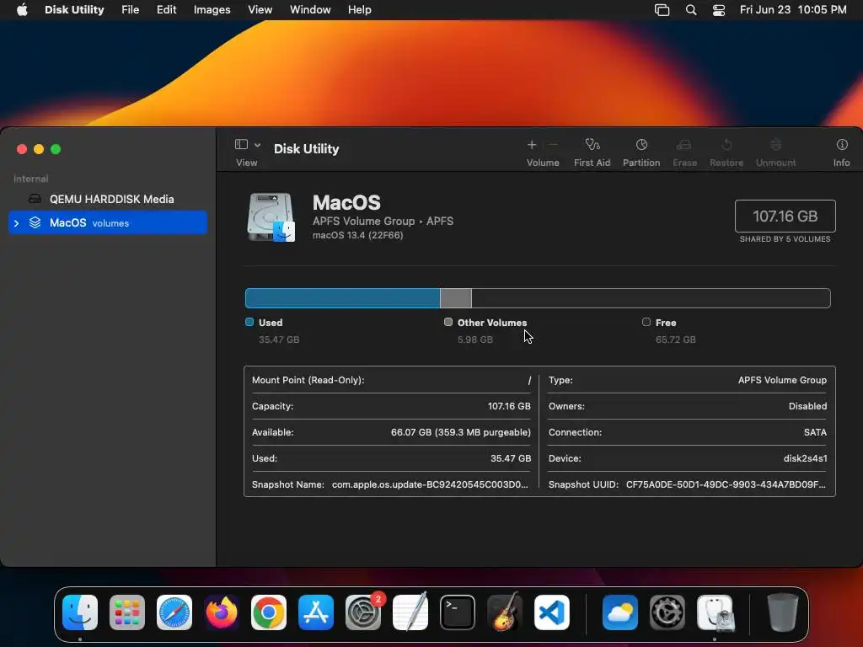The height and width of the screenshot is (647, 863).
Task: Open GarageBand from the Dock
Action: 505,612
